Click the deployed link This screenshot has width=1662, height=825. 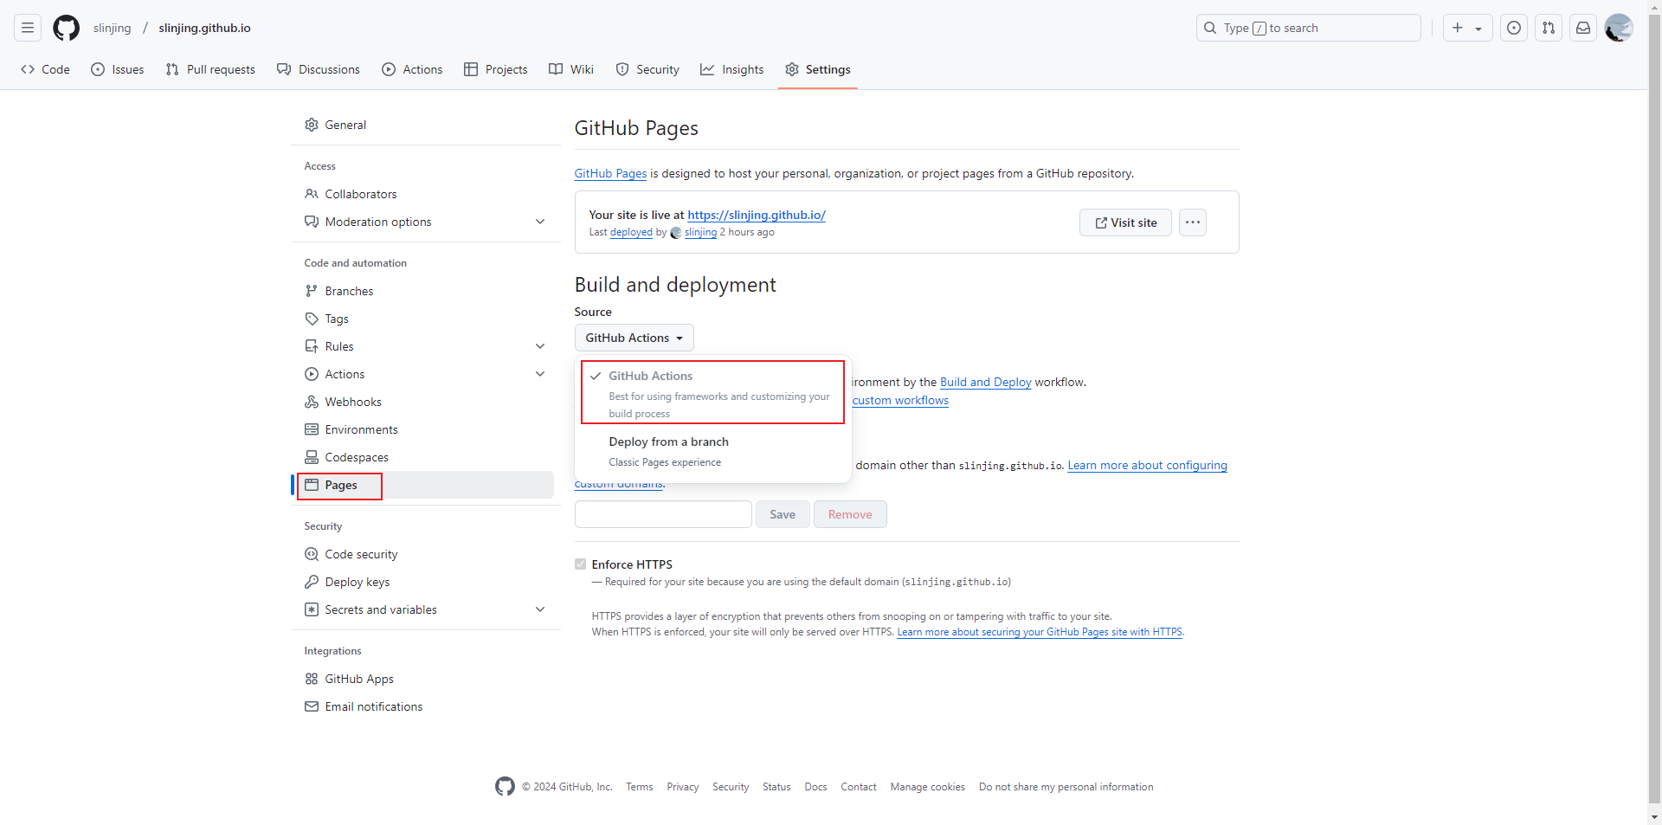631,232
